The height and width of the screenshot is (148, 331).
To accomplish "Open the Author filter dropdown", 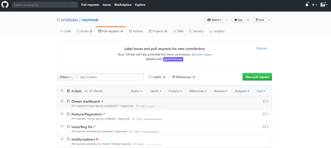I will [x=136, y=91].
